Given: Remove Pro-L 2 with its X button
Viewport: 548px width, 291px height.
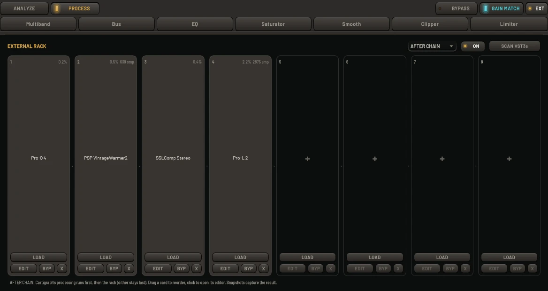Looking at the screenshot, I should 264,268.
